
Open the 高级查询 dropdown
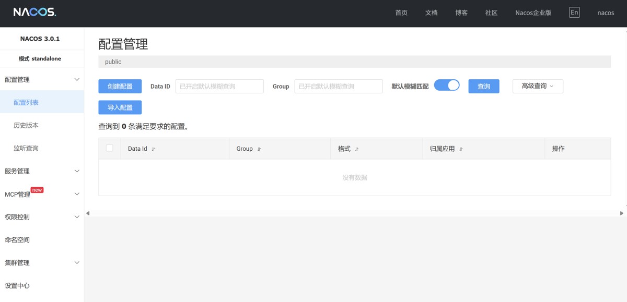pyautogui.click(x=538, y=86)
